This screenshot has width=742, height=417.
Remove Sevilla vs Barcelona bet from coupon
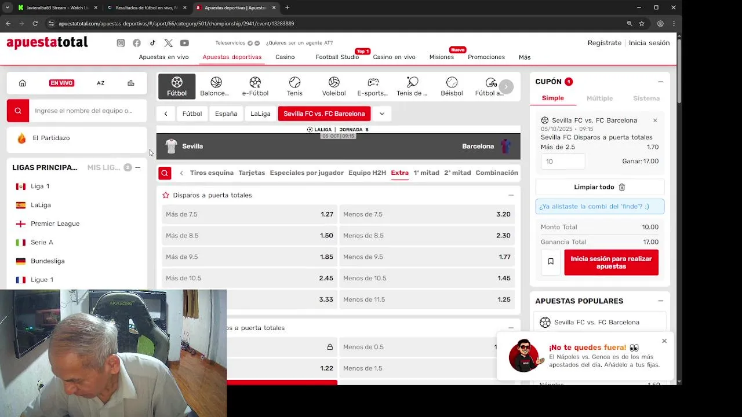(655, 120)
